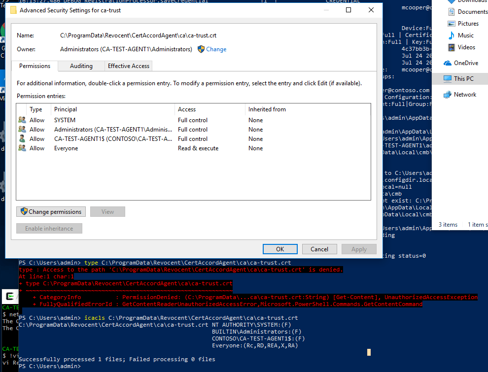
Task: Switch to the Effective Access tab
Action: [x=128, y=66]
